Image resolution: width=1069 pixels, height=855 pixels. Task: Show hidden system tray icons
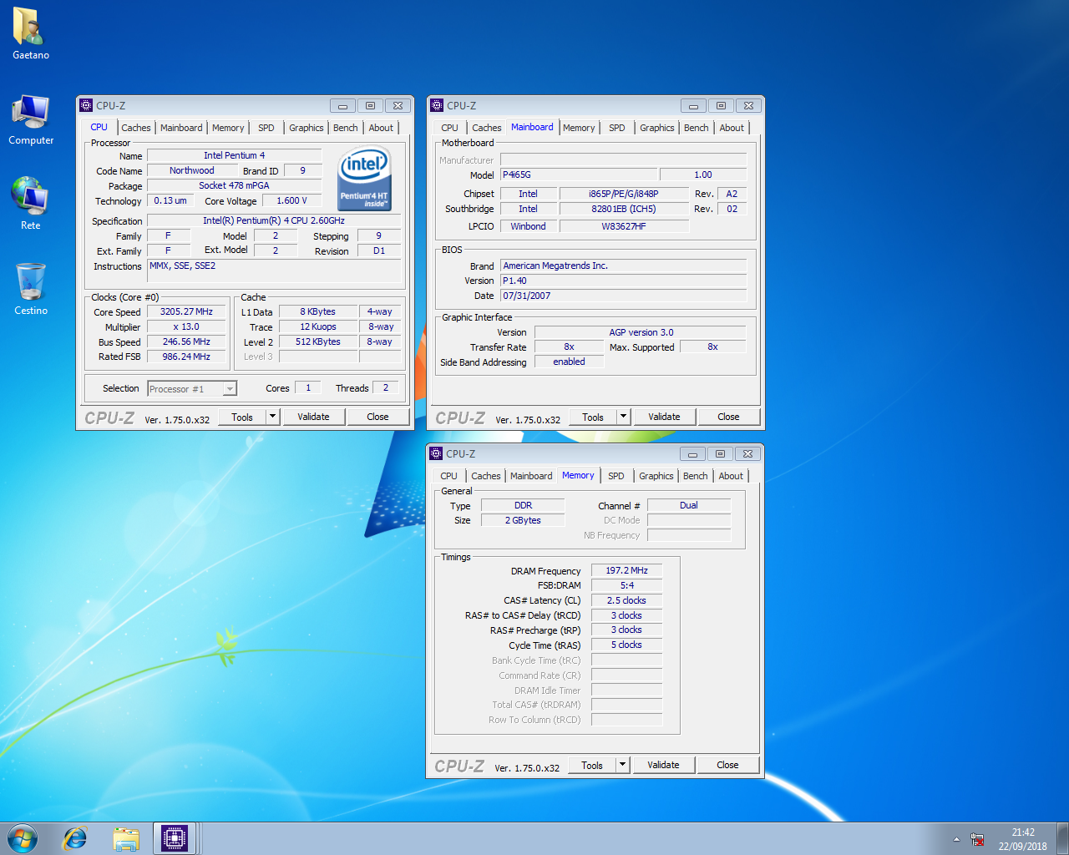[956, 839]
